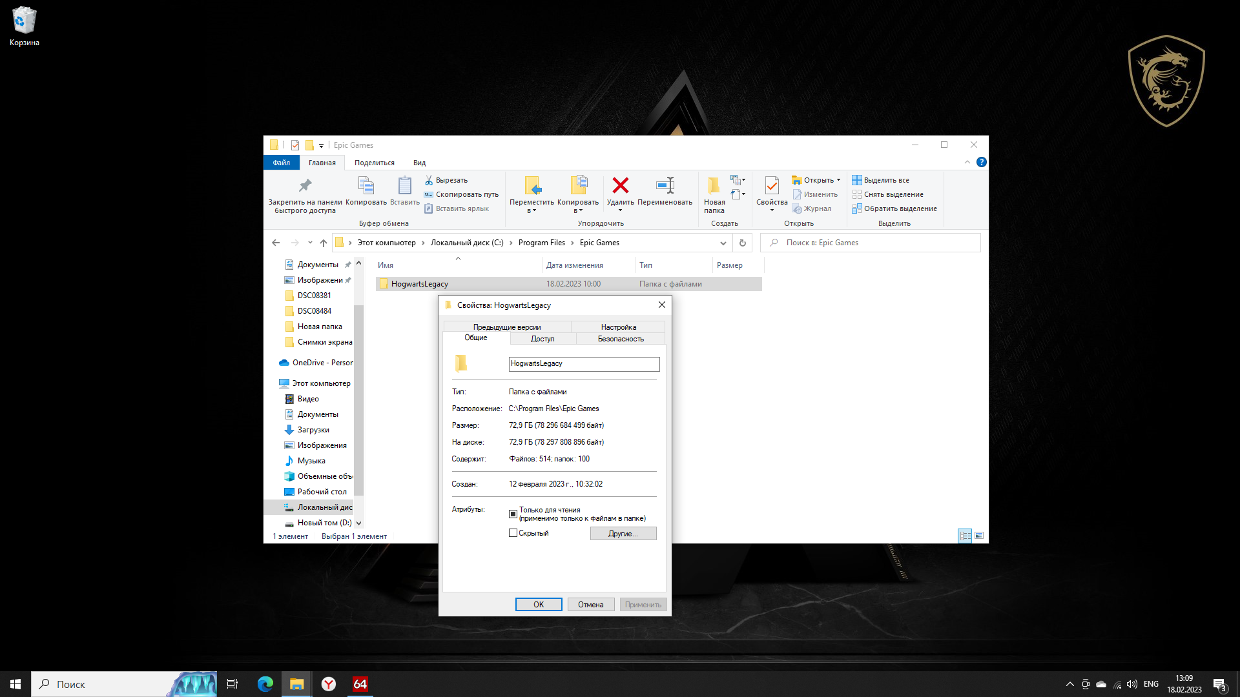This screenshot has width=1240, height=697.
Task: Expand address bar history dropdown
Action: (x=723, y=243)
